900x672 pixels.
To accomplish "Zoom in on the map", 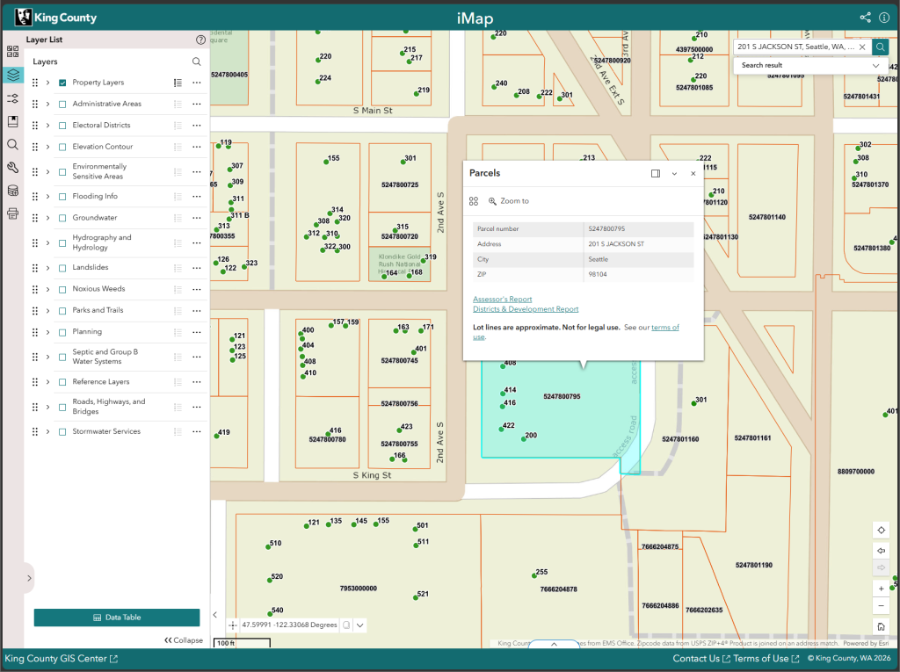I will (x=881, y=589).
